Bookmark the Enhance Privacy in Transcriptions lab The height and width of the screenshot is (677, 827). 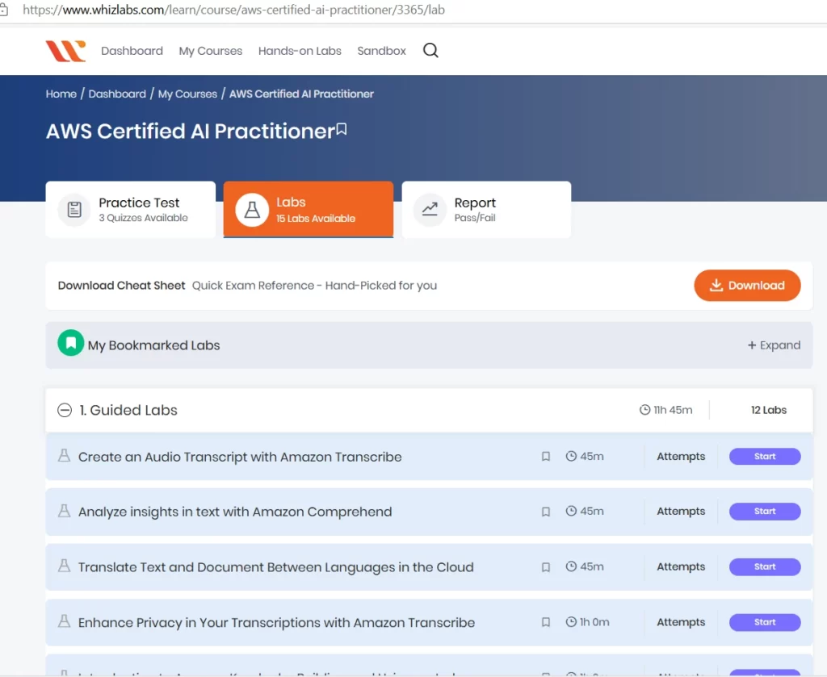tap(546, 622)
